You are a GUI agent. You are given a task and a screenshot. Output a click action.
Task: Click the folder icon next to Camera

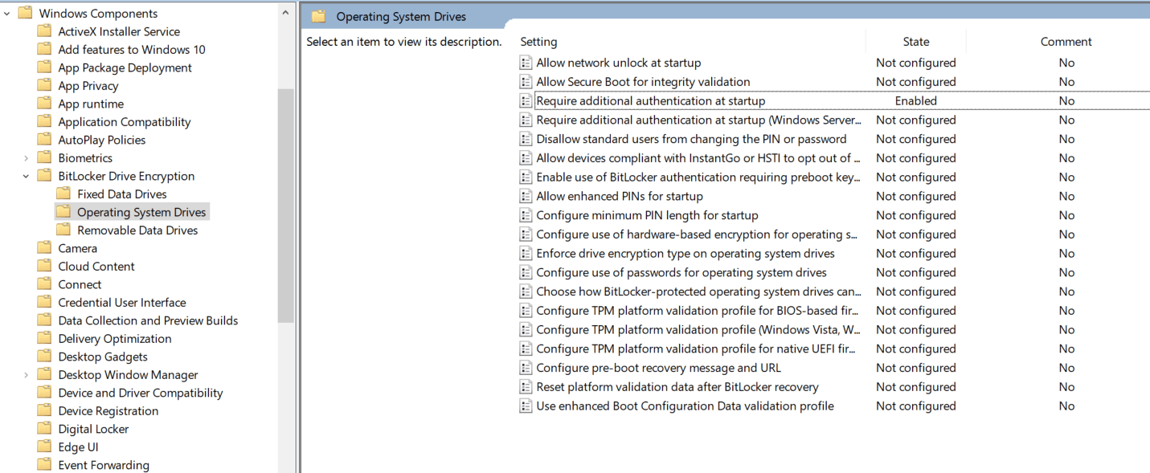44,248
